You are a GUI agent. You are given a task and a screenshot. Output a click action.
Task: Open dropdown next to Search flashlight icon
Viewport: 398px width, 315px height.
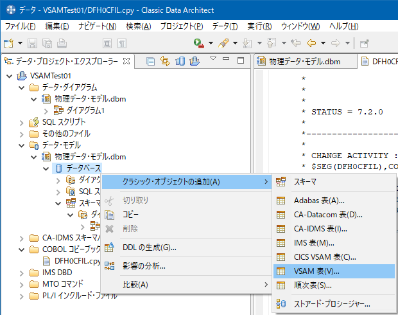point(236,43)
